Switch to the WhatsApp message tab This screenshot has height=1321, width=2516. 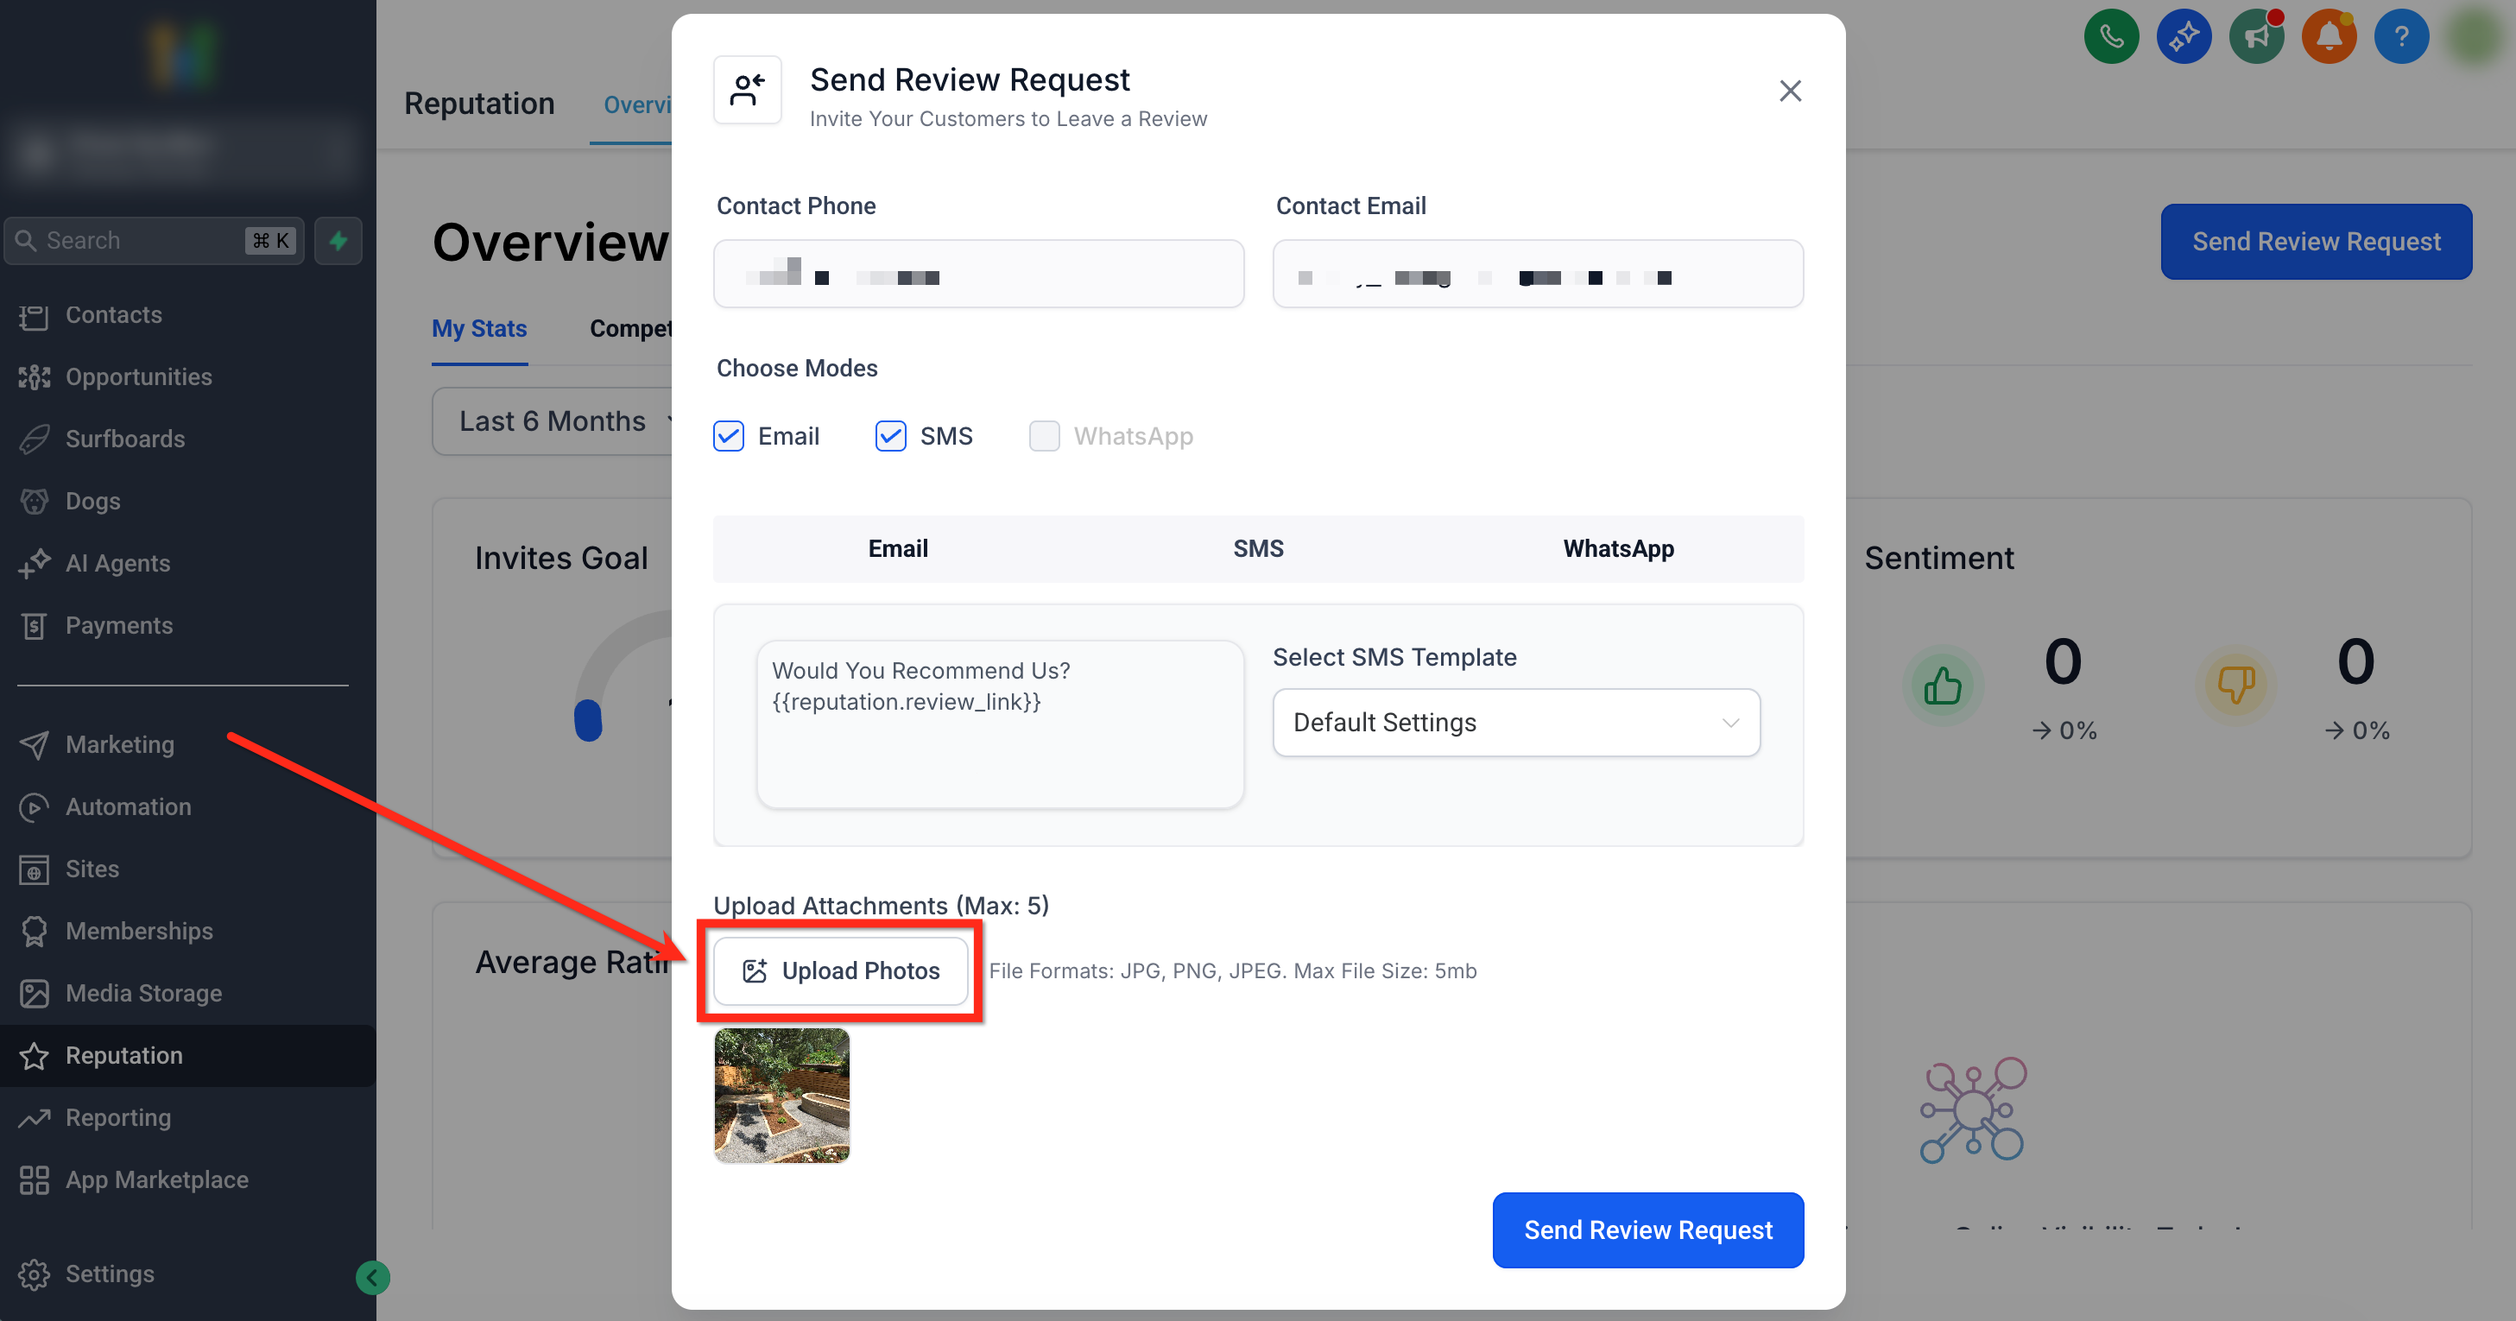tap(1618, 549)
